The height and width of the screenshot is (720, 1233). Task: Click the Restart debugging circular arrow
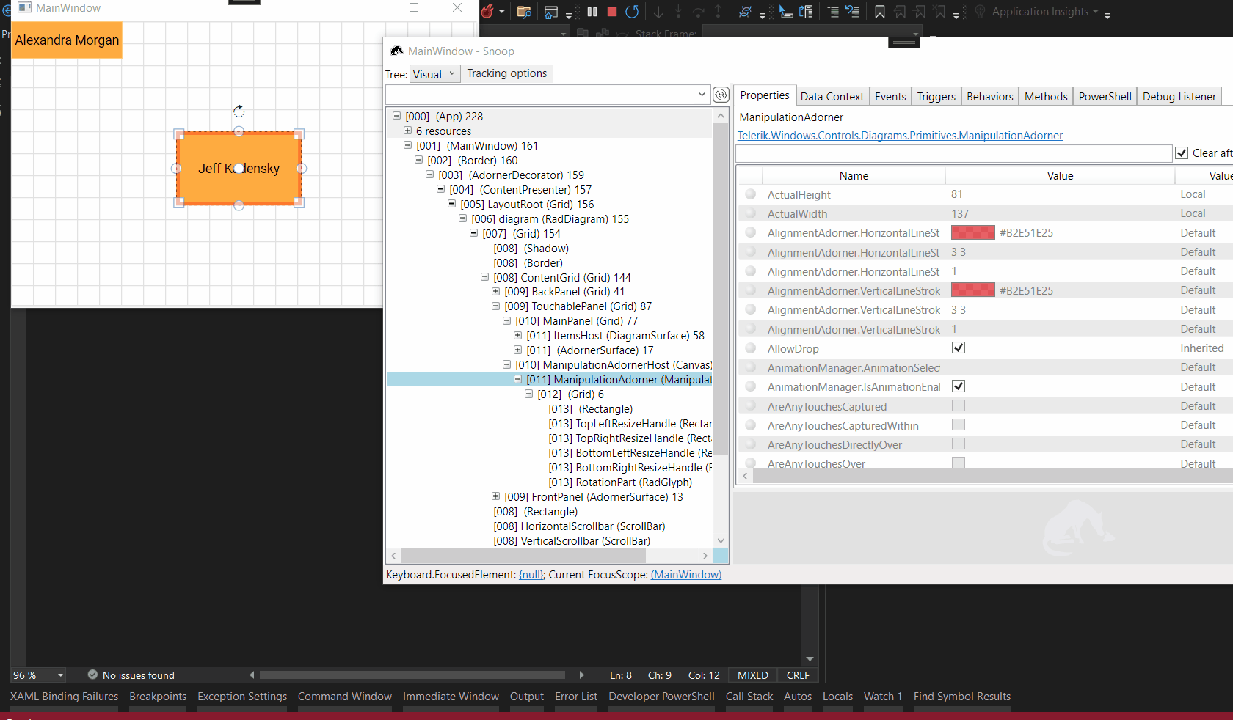tap(631, 12)
